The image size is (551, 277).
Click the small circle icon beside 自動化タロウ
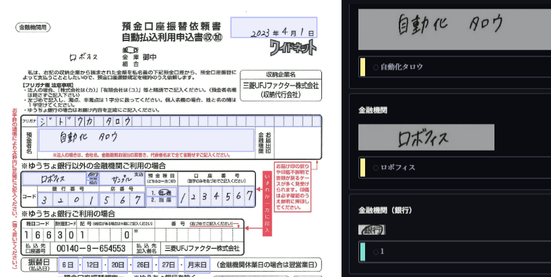tap(375, 67)
